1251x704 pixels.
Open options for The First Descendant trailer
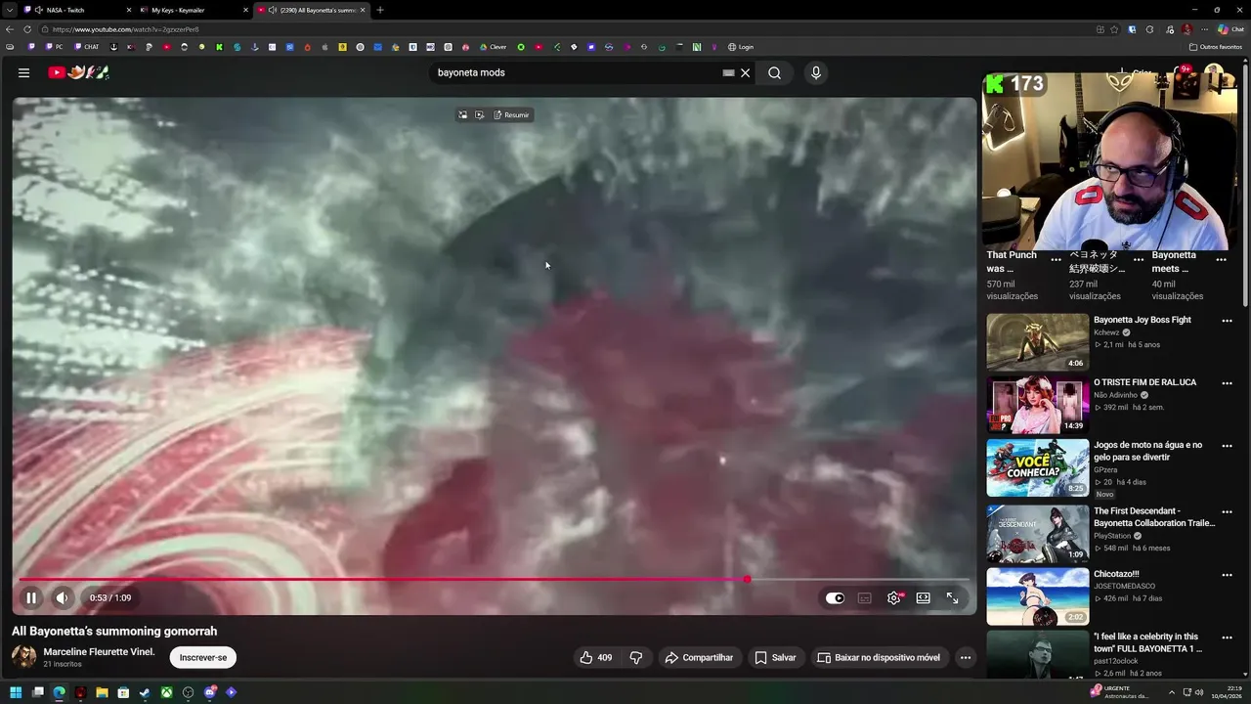(1227, 511)
